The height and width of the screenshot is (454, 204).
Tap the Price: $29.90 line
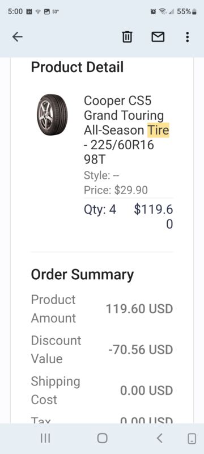[x=116, y=190]
